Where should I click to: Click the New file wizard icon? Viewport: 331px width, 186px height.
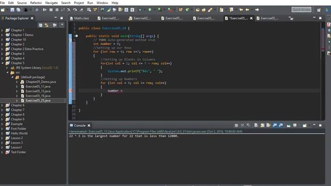pos(3,10)
